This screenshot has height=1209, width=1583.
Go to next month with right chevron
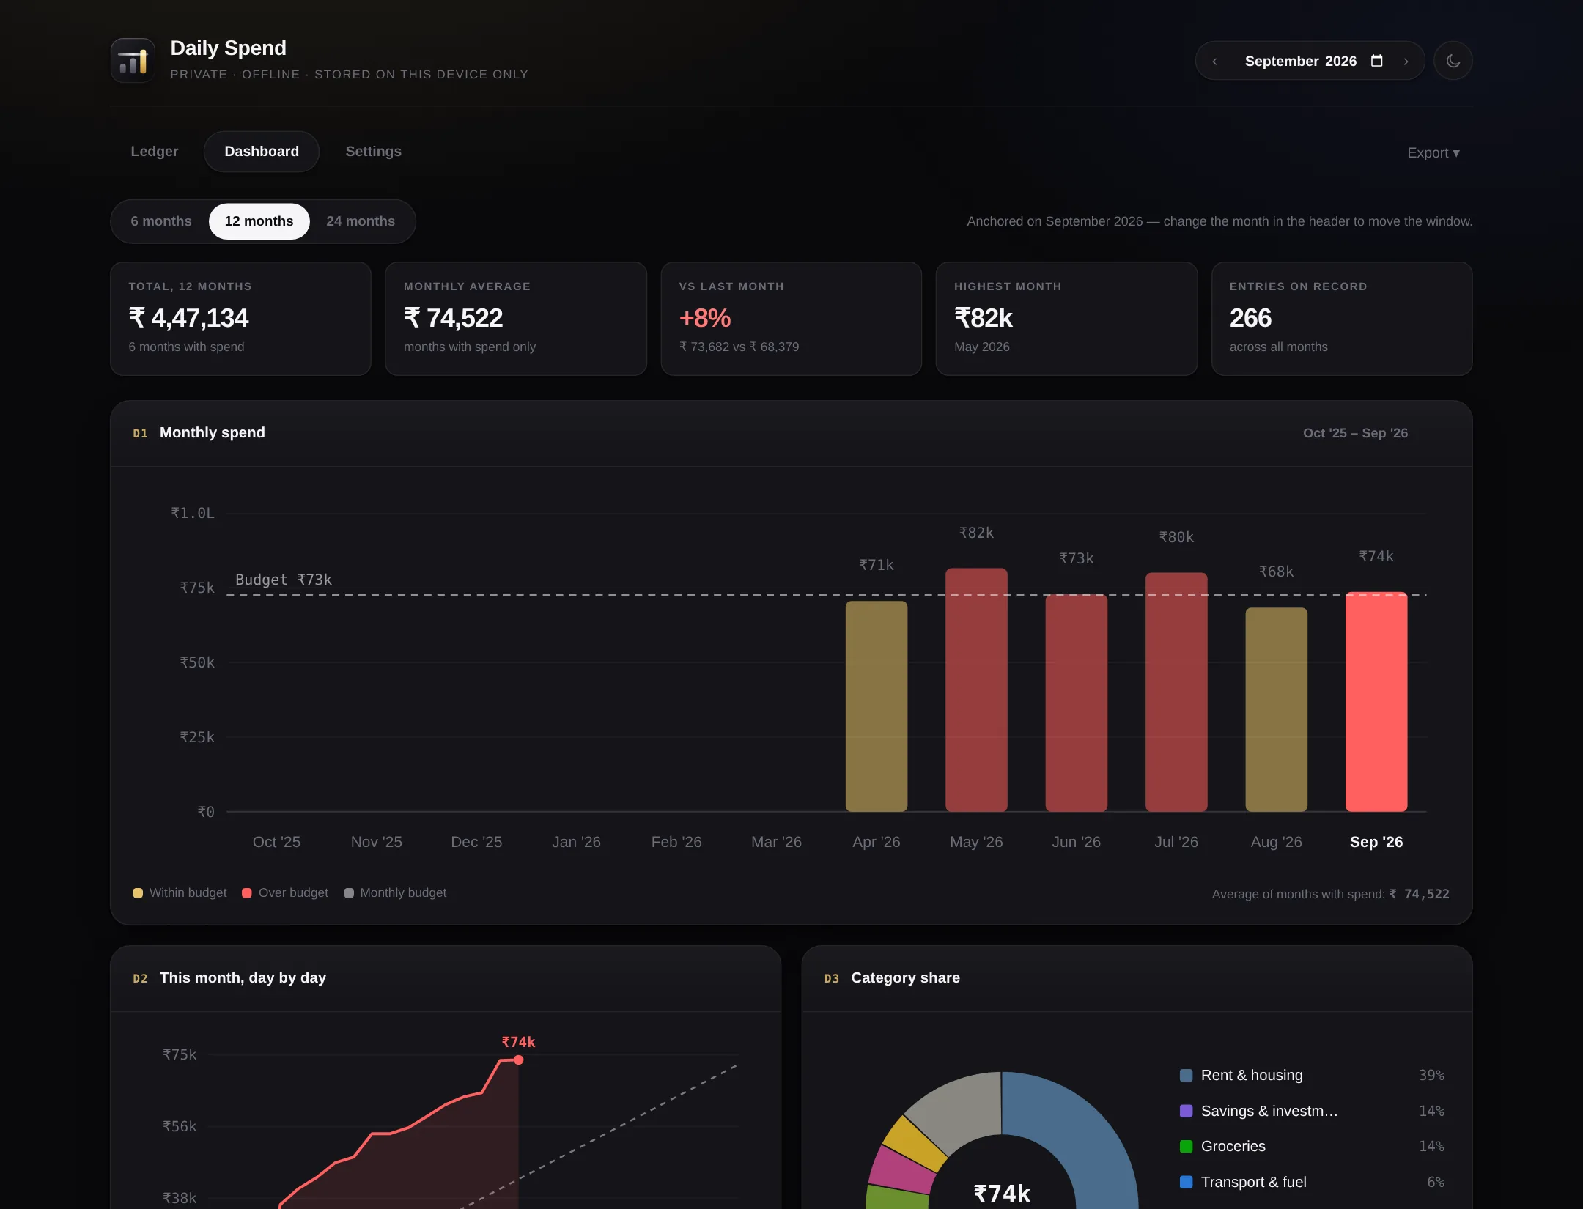1406,62
